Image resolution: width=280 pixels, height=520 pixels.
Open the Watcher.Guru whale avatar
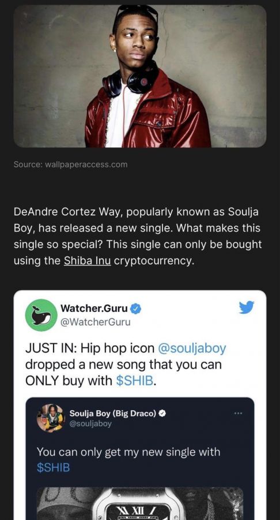coord(41,315)
